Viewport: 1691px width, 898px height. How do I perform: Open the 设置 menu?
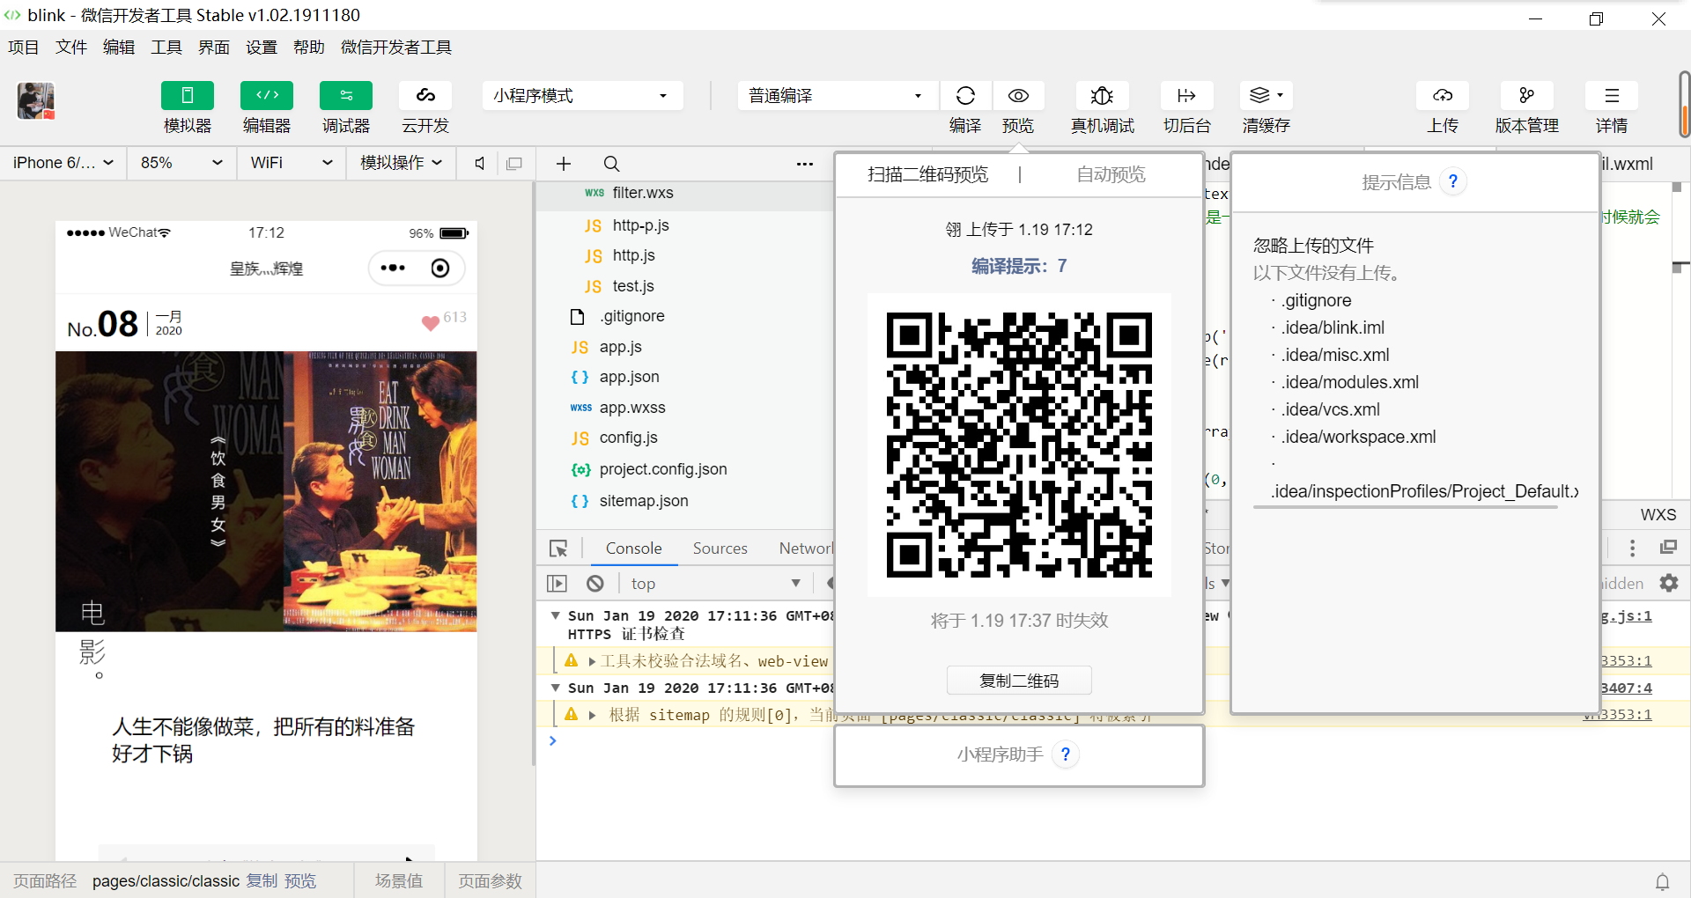click(x=262, y=48)
